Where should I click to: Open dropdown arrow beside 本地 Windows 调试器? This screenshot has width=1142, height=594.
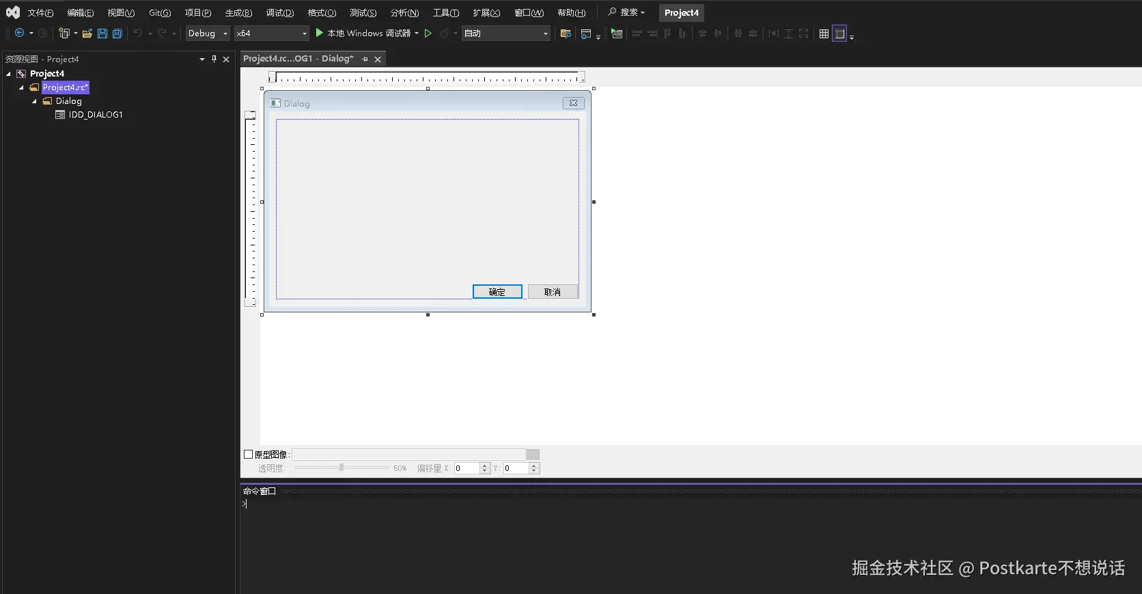coord(417,33)
